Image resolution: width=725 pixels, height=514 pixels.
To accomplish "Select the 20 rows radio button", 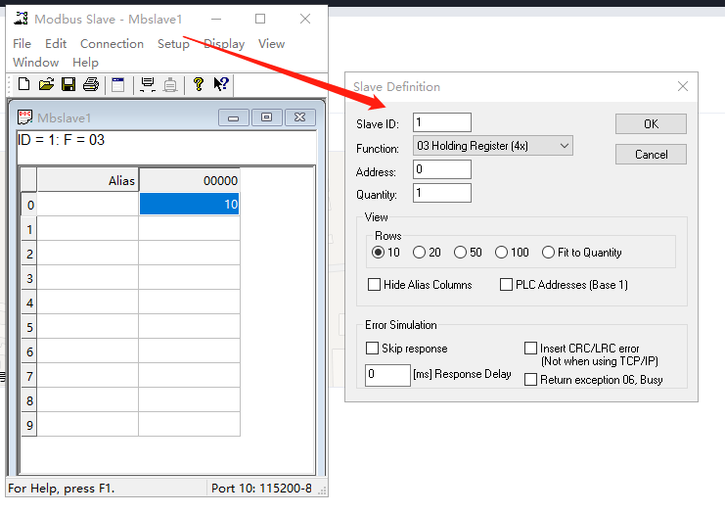I will (420, 253).
